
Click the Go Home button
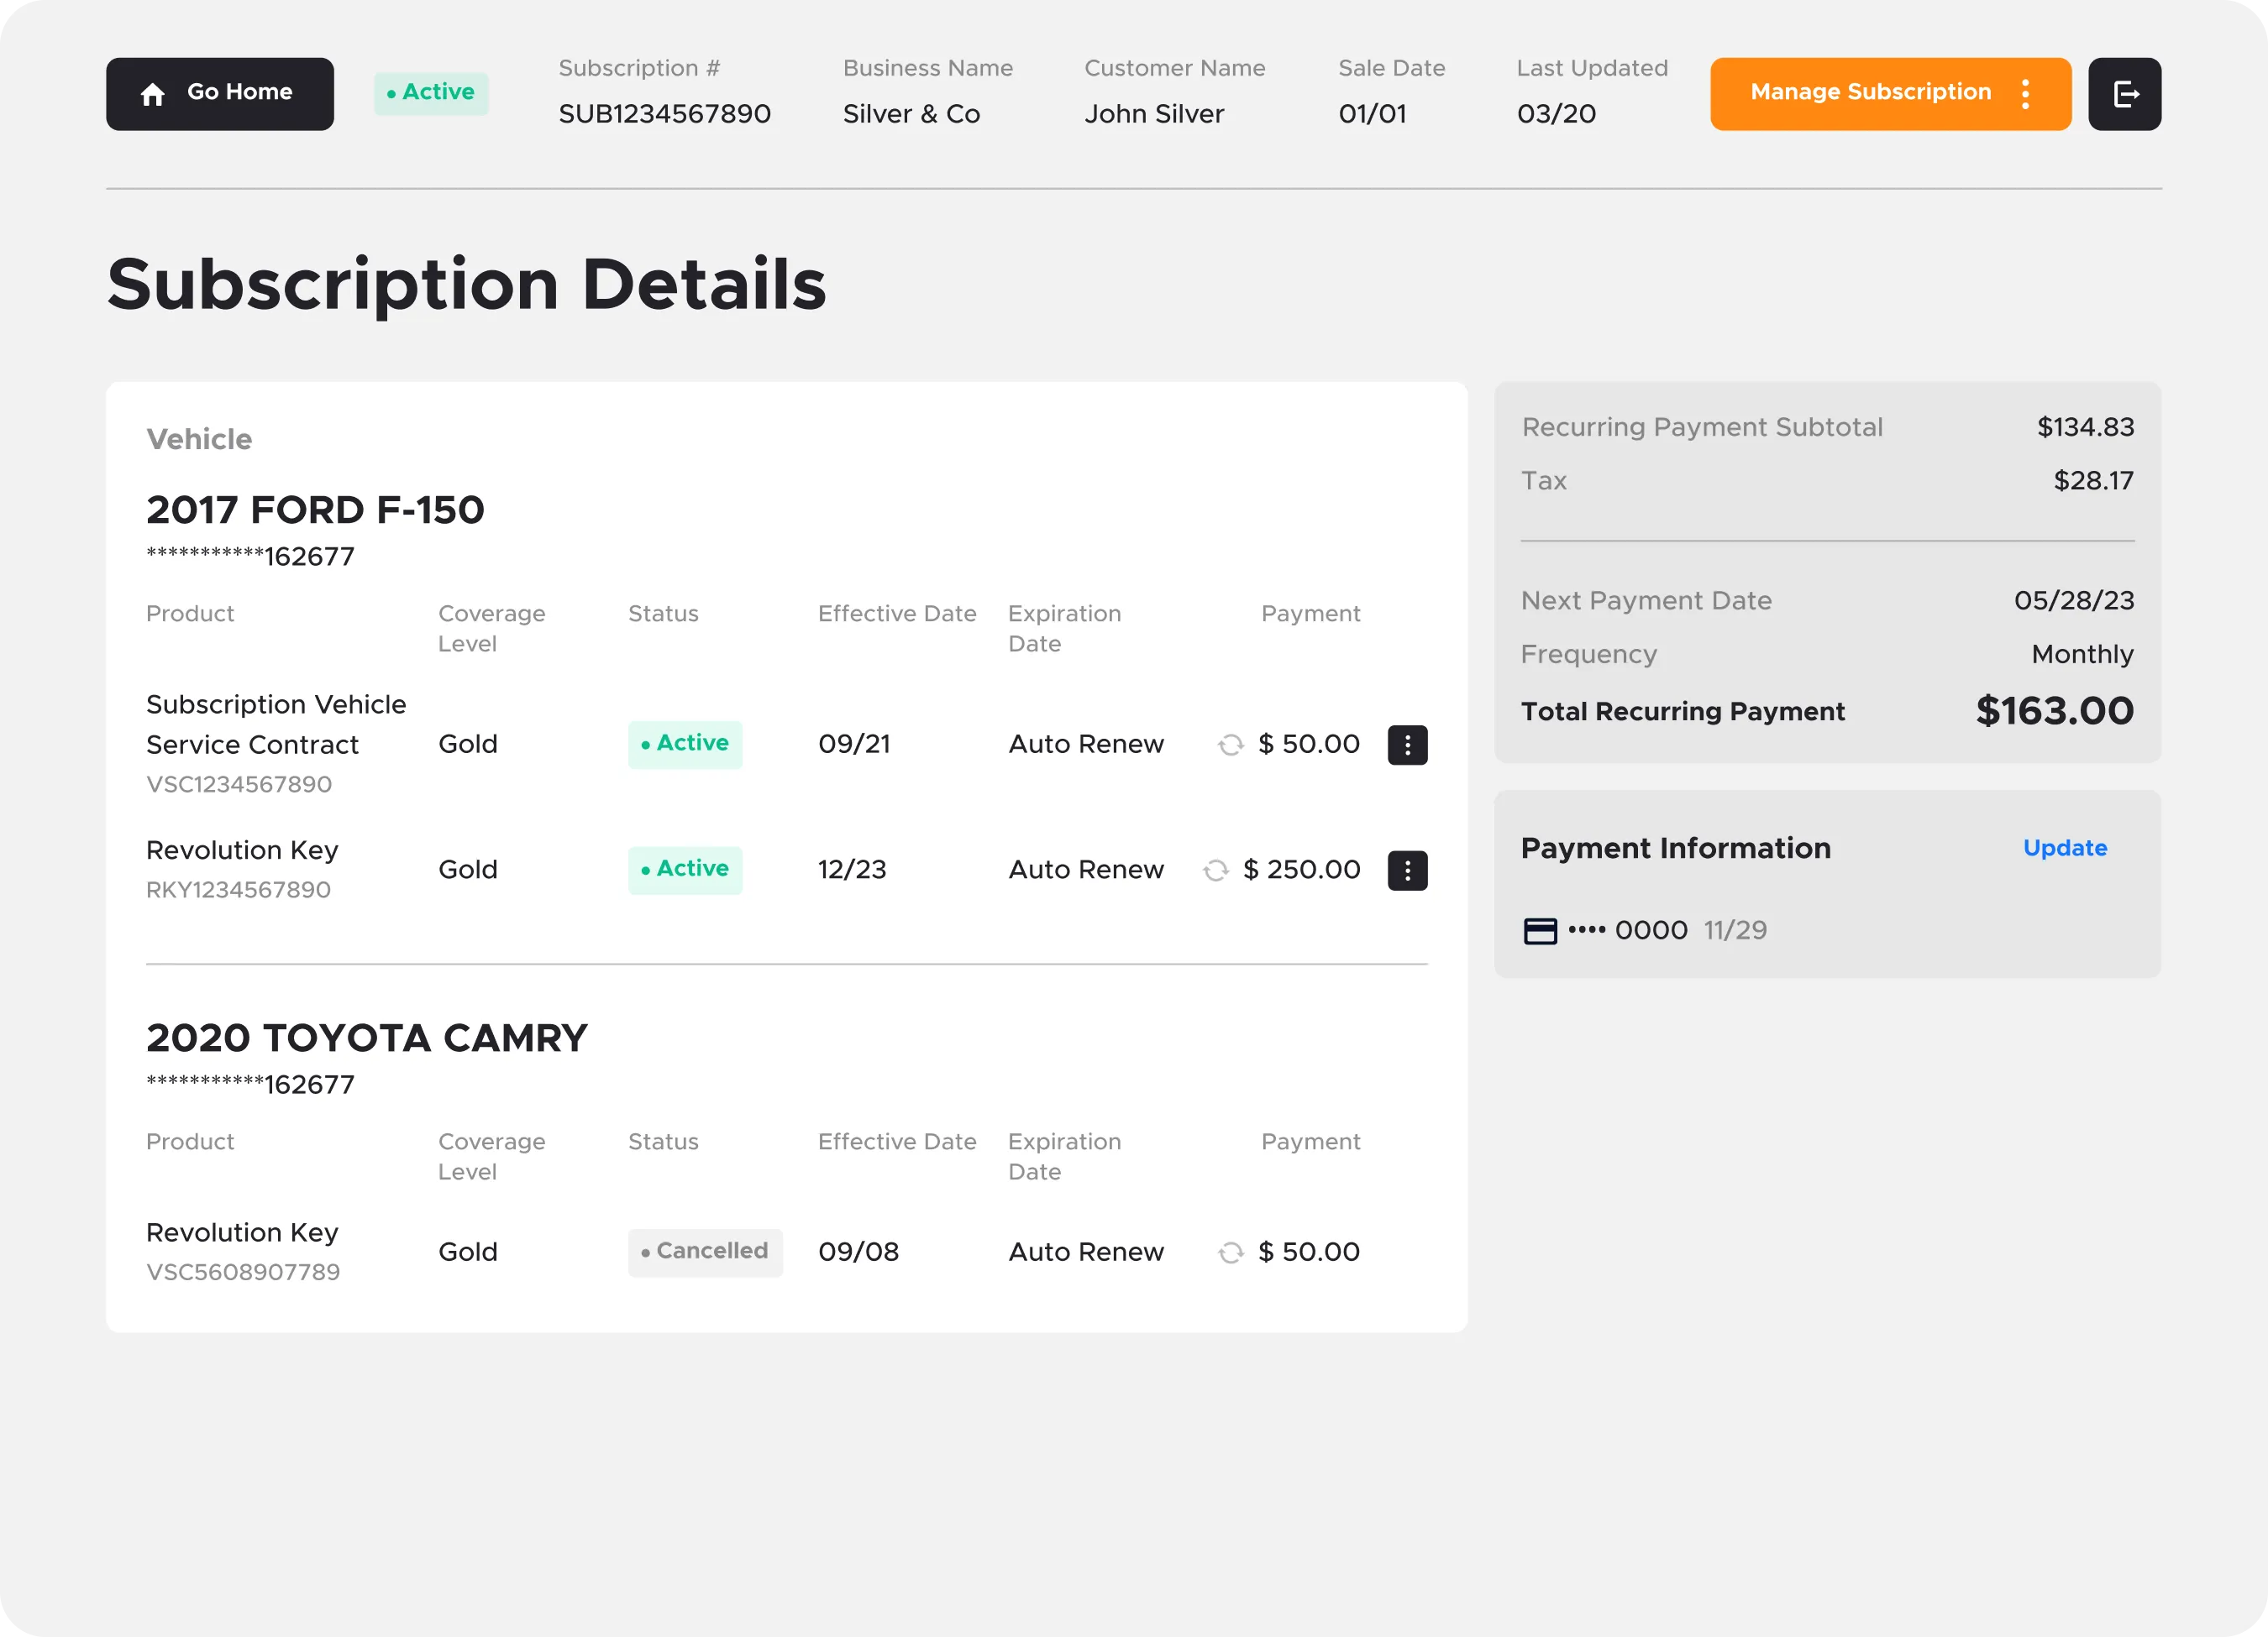point(220,94)
